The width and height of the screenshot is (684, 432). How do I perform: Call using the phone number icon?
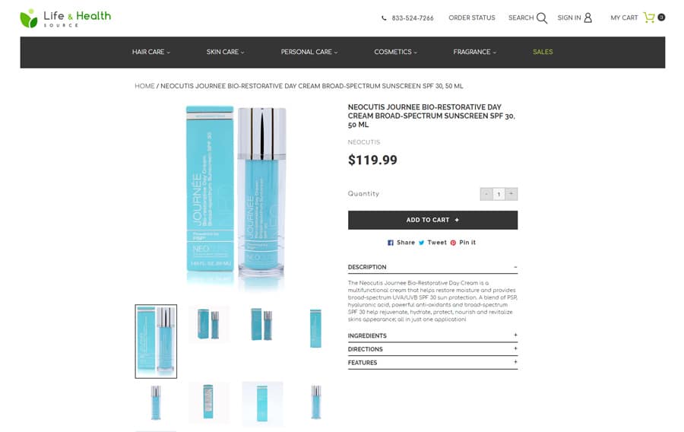coord(384,18)
